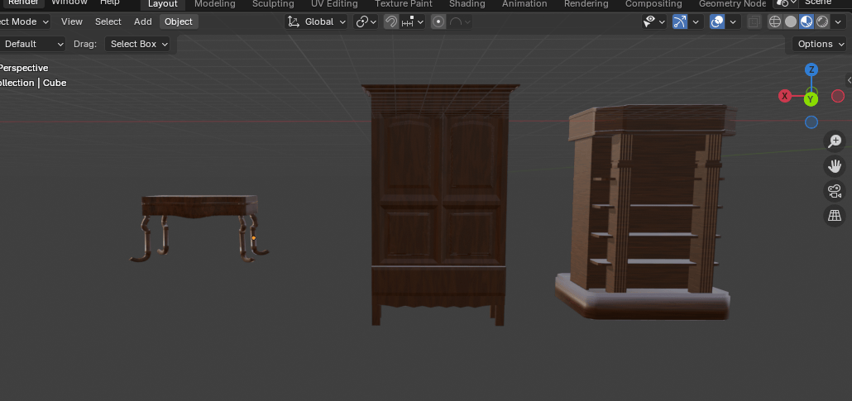Open transform pivot point dropdown
Screen dimensions: 852x401
[366, 21]
